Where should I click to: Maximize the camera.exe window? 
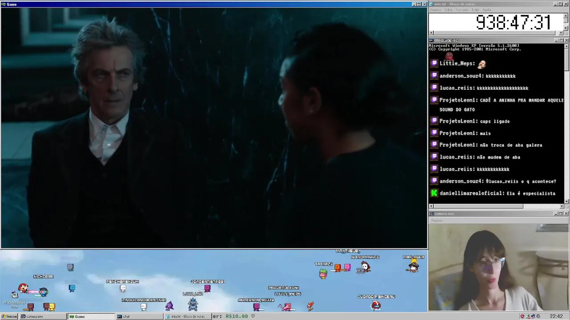(561, 214)
